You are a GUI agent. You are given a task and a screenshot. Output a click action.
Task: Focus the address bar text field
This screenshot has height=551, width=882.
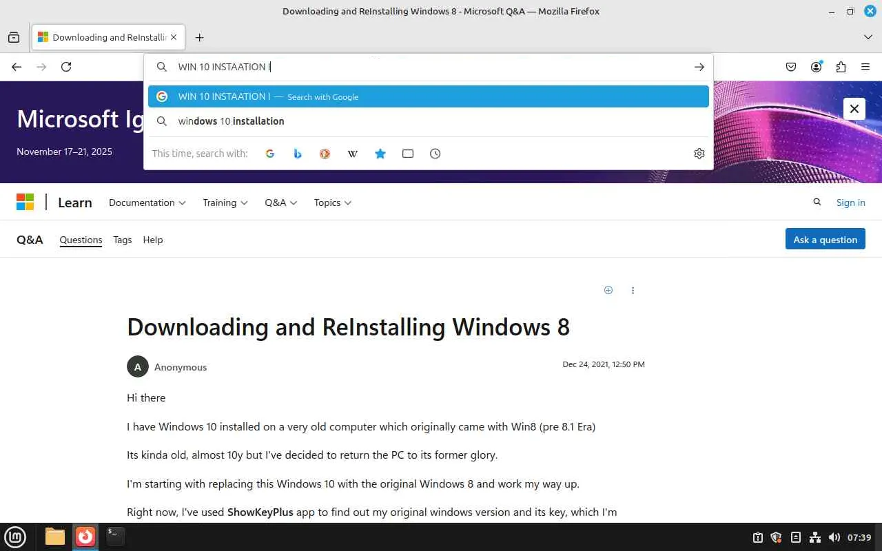(427, 67)
